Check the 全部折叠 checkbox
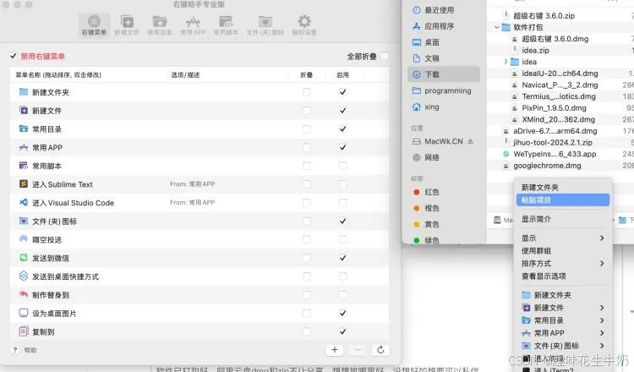 [x=384, y=56]
